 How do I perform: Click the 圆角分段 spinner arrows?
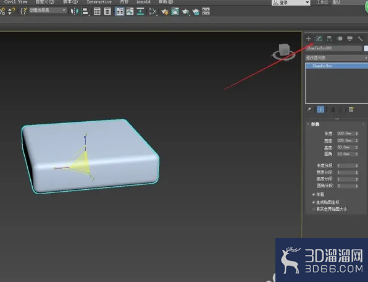[x=357, y=186]
